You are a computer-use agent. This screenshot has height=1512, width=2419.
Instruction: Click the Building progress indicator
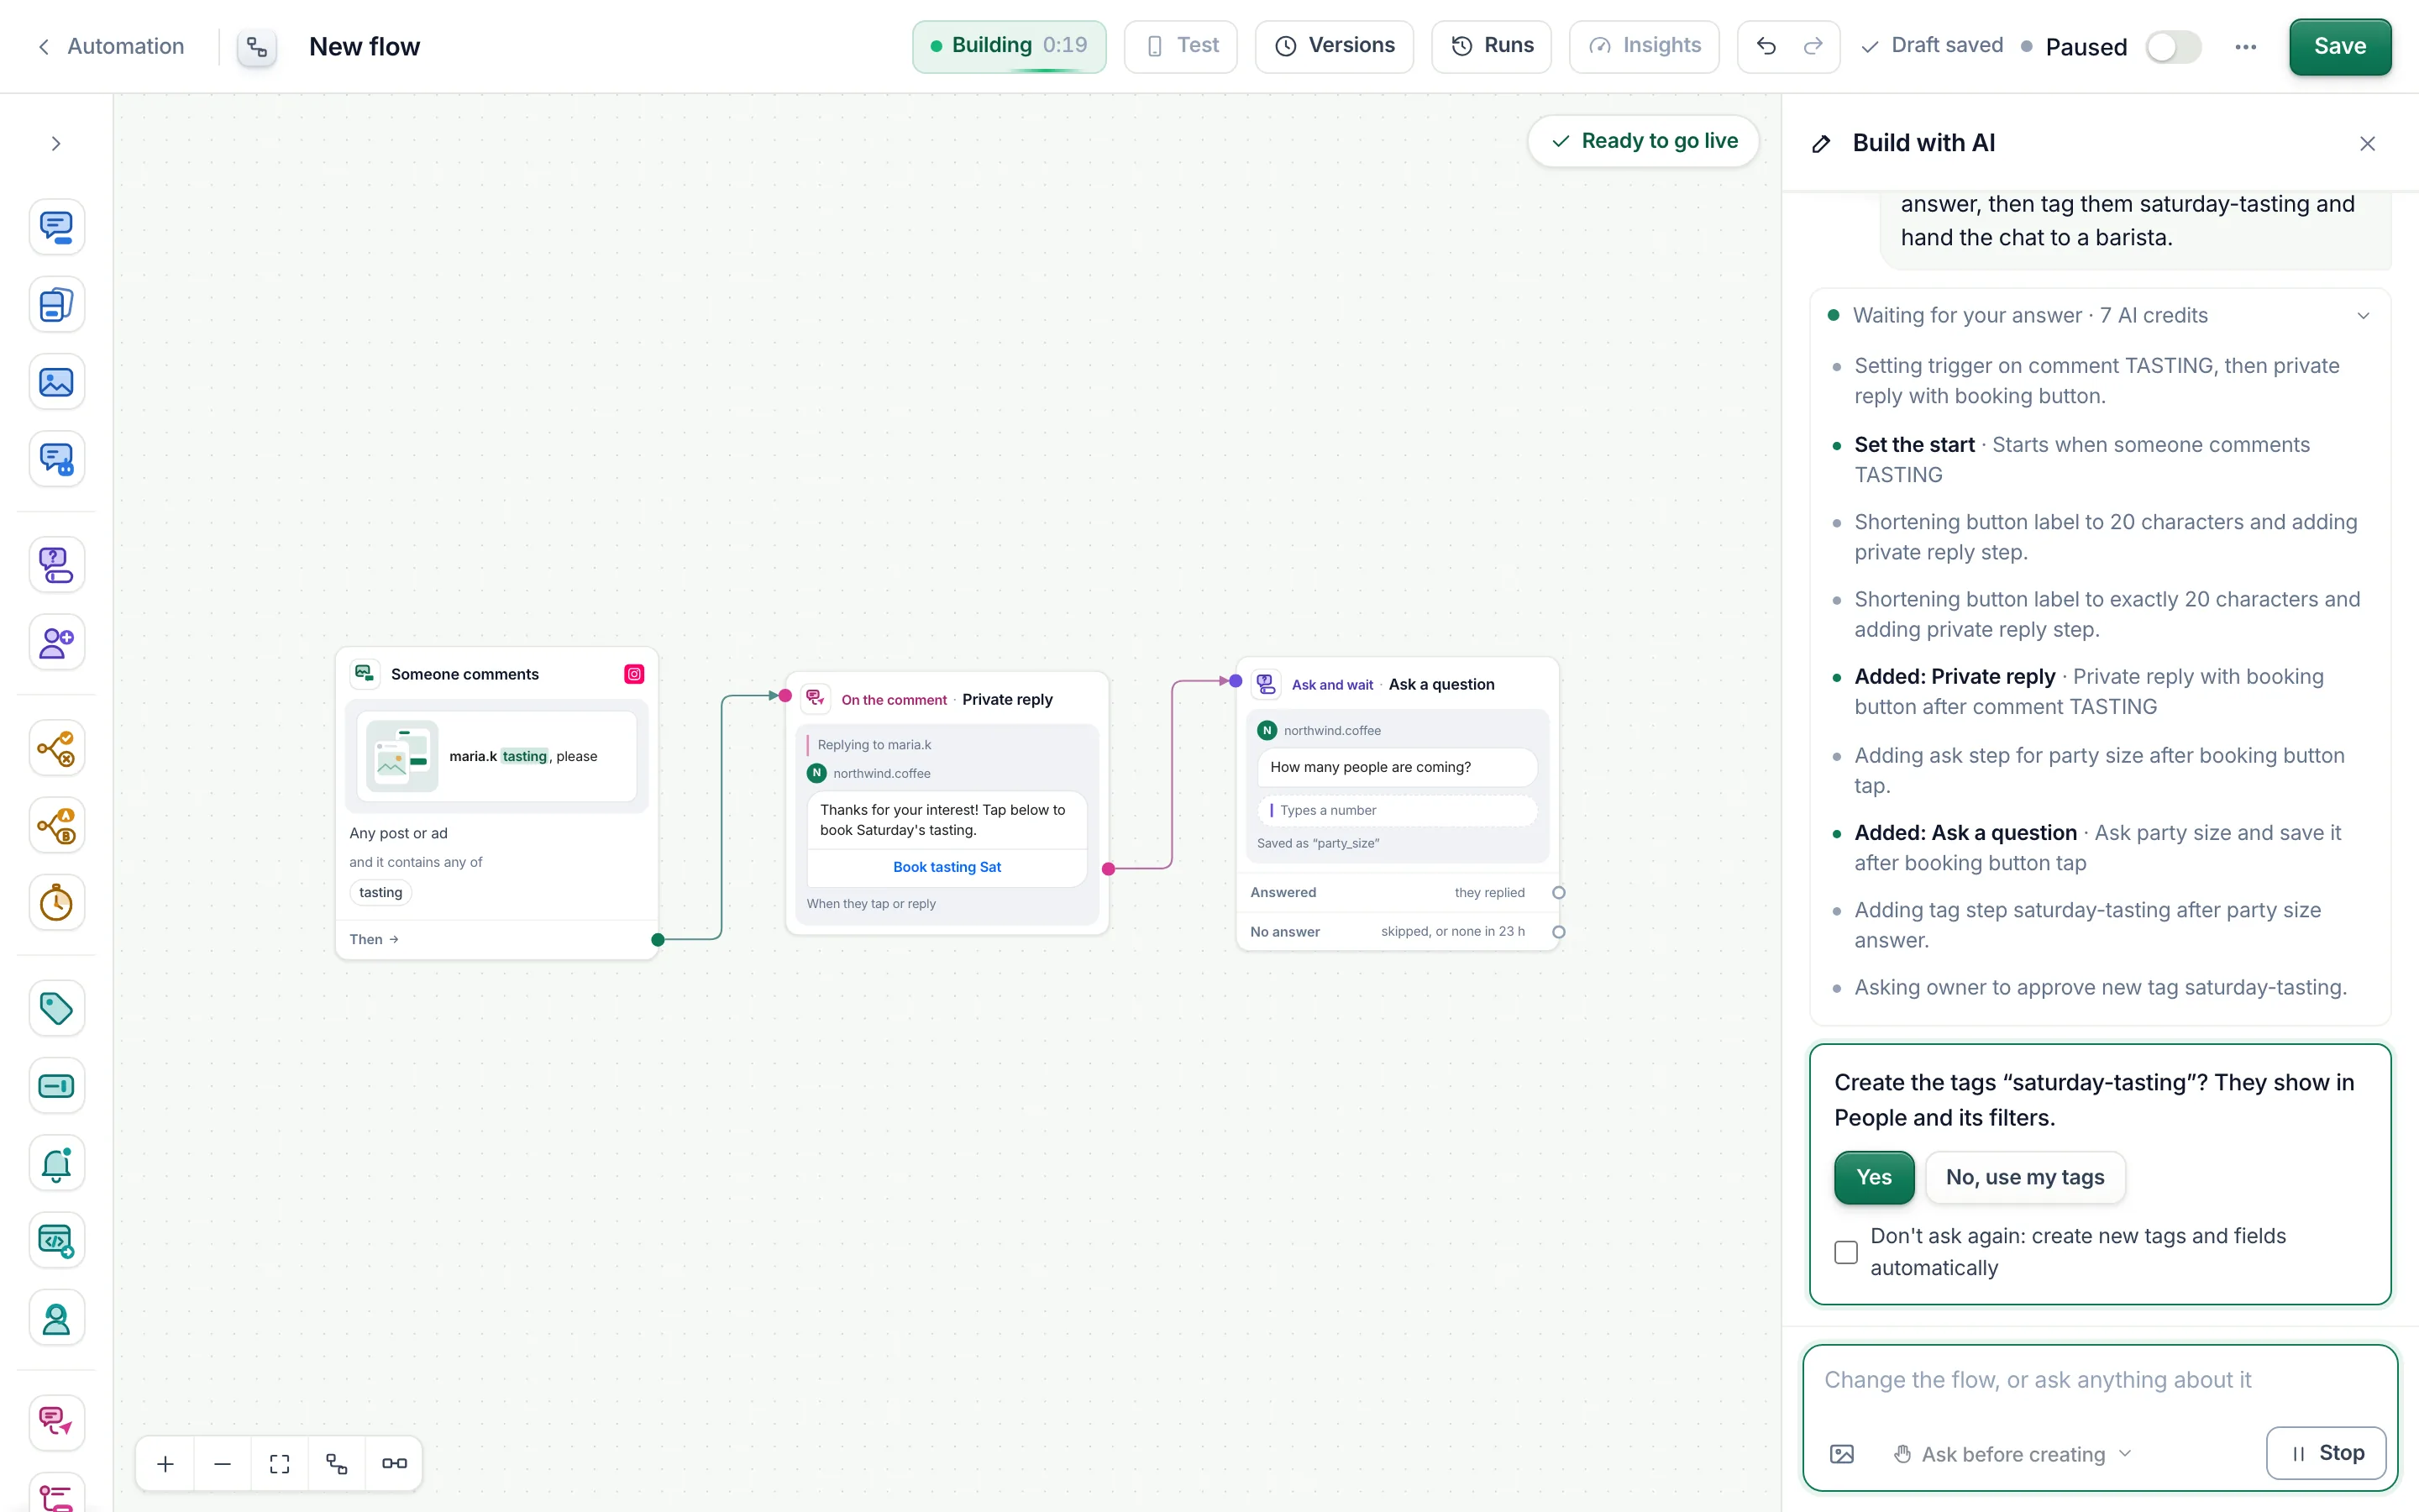(x=1009, y=46)
